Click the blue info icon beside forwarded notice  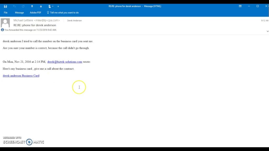[x=2, y=30]
